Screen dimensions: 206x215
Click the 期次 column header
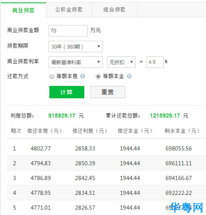pos(16,131)
